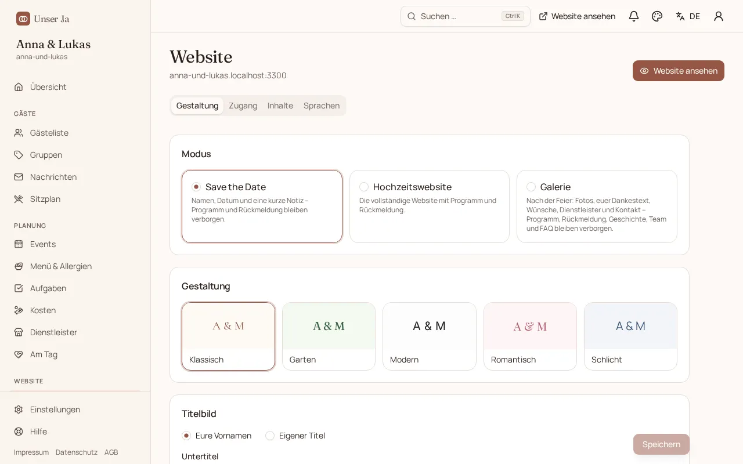Open the user account icon
The width and height of the screenshot is (743, 464).
[719, 16]
